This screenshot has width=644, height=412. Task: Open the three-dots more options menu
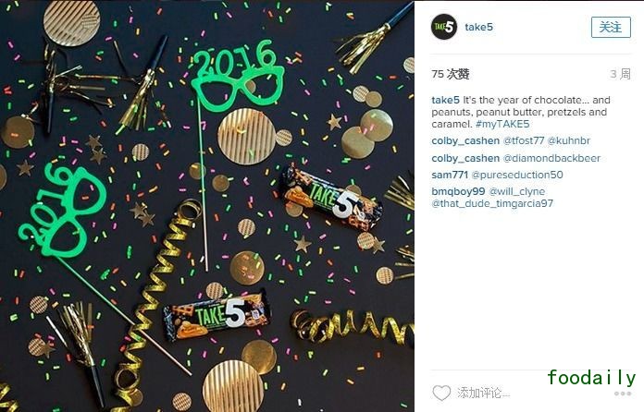(623, 394)
